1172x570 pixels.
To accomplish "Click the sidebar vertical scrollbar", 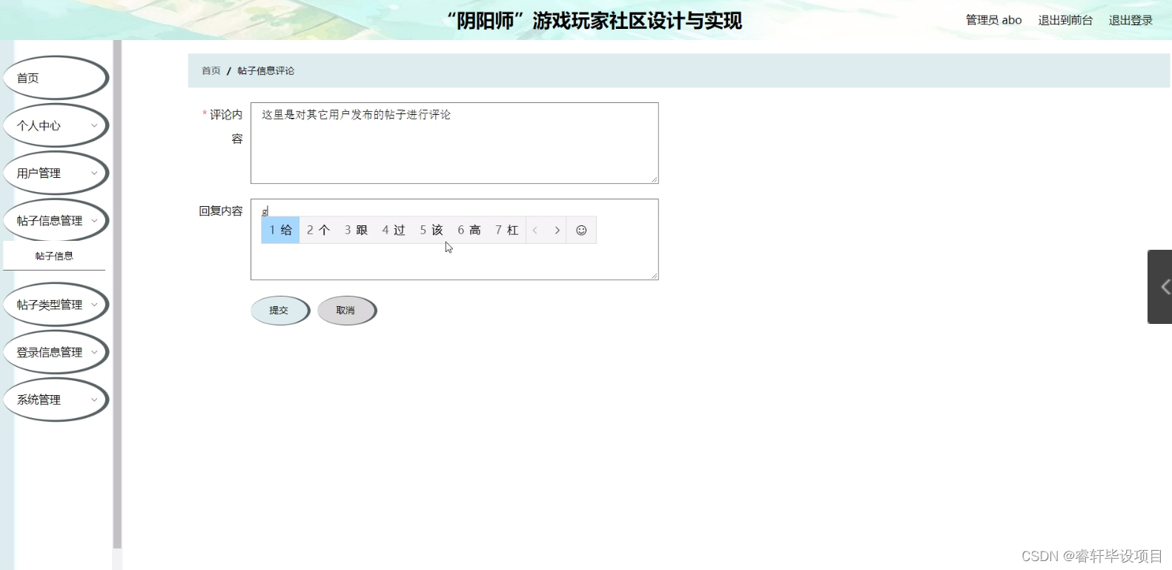I will 117,294.
